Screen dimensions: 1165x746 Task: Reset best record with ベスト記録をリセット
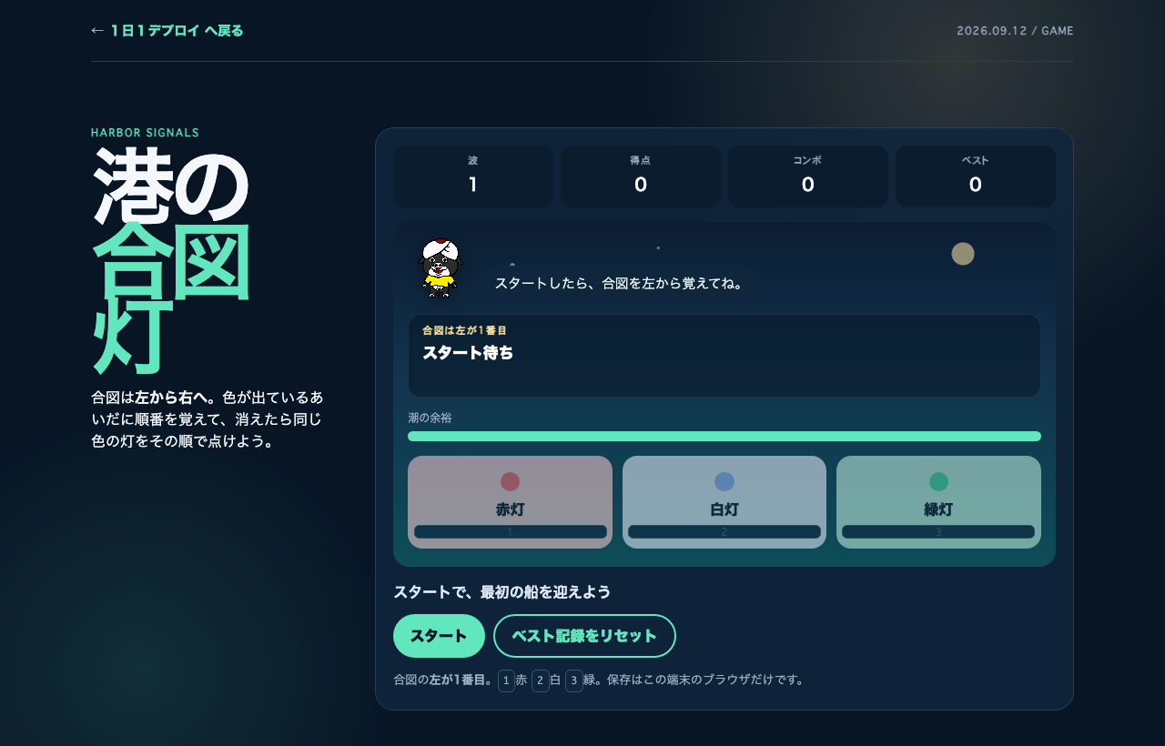(584, 636)
